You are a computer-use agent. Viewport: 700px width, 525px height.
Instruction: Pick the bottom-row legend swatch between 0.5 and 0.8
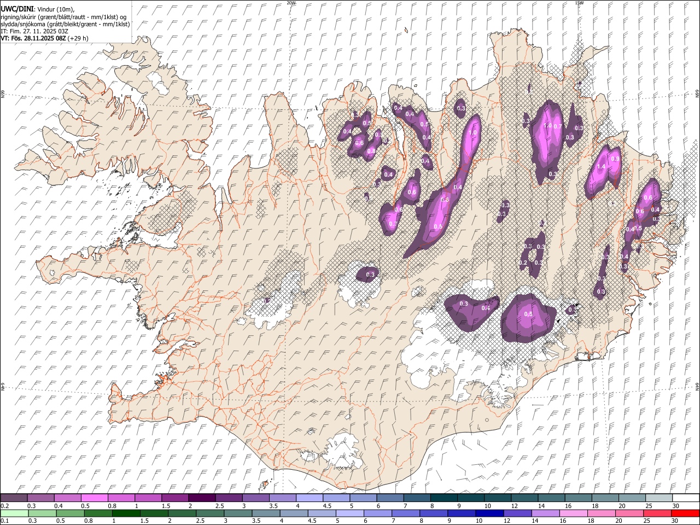(x=71, y=514)
